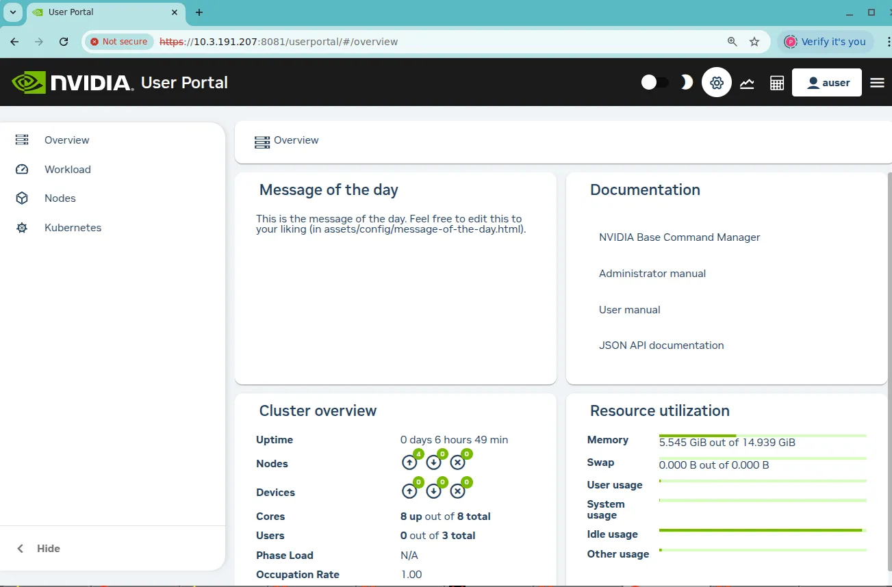Open the NVIDIA Base Command Manager link
This screenshot has width=892, height=587.
680,237
